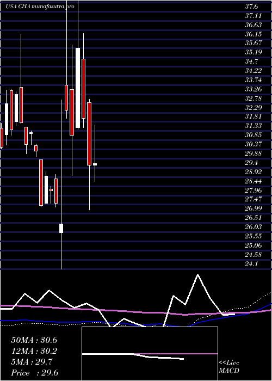Select the 26.99 price axis label
The width and height of the screenshot is (272, 381).
[254, 208]
